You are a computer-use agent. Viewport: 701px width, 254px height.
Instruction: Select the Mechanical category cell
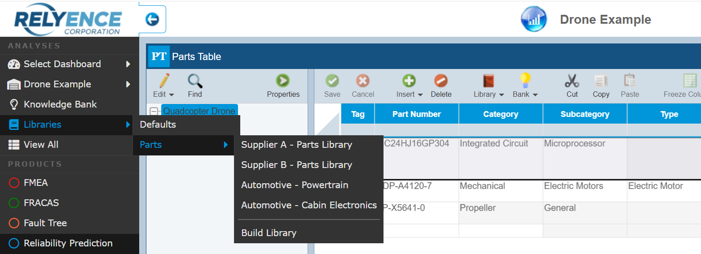(501, 191)
